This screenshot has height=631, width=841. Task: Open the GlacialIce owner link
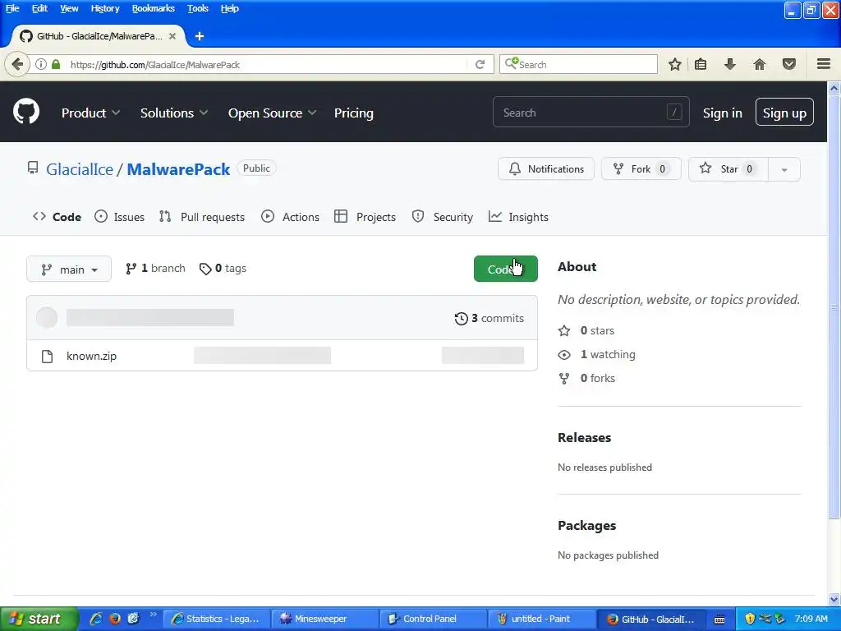pyautogui.click(x=80, y=169)
